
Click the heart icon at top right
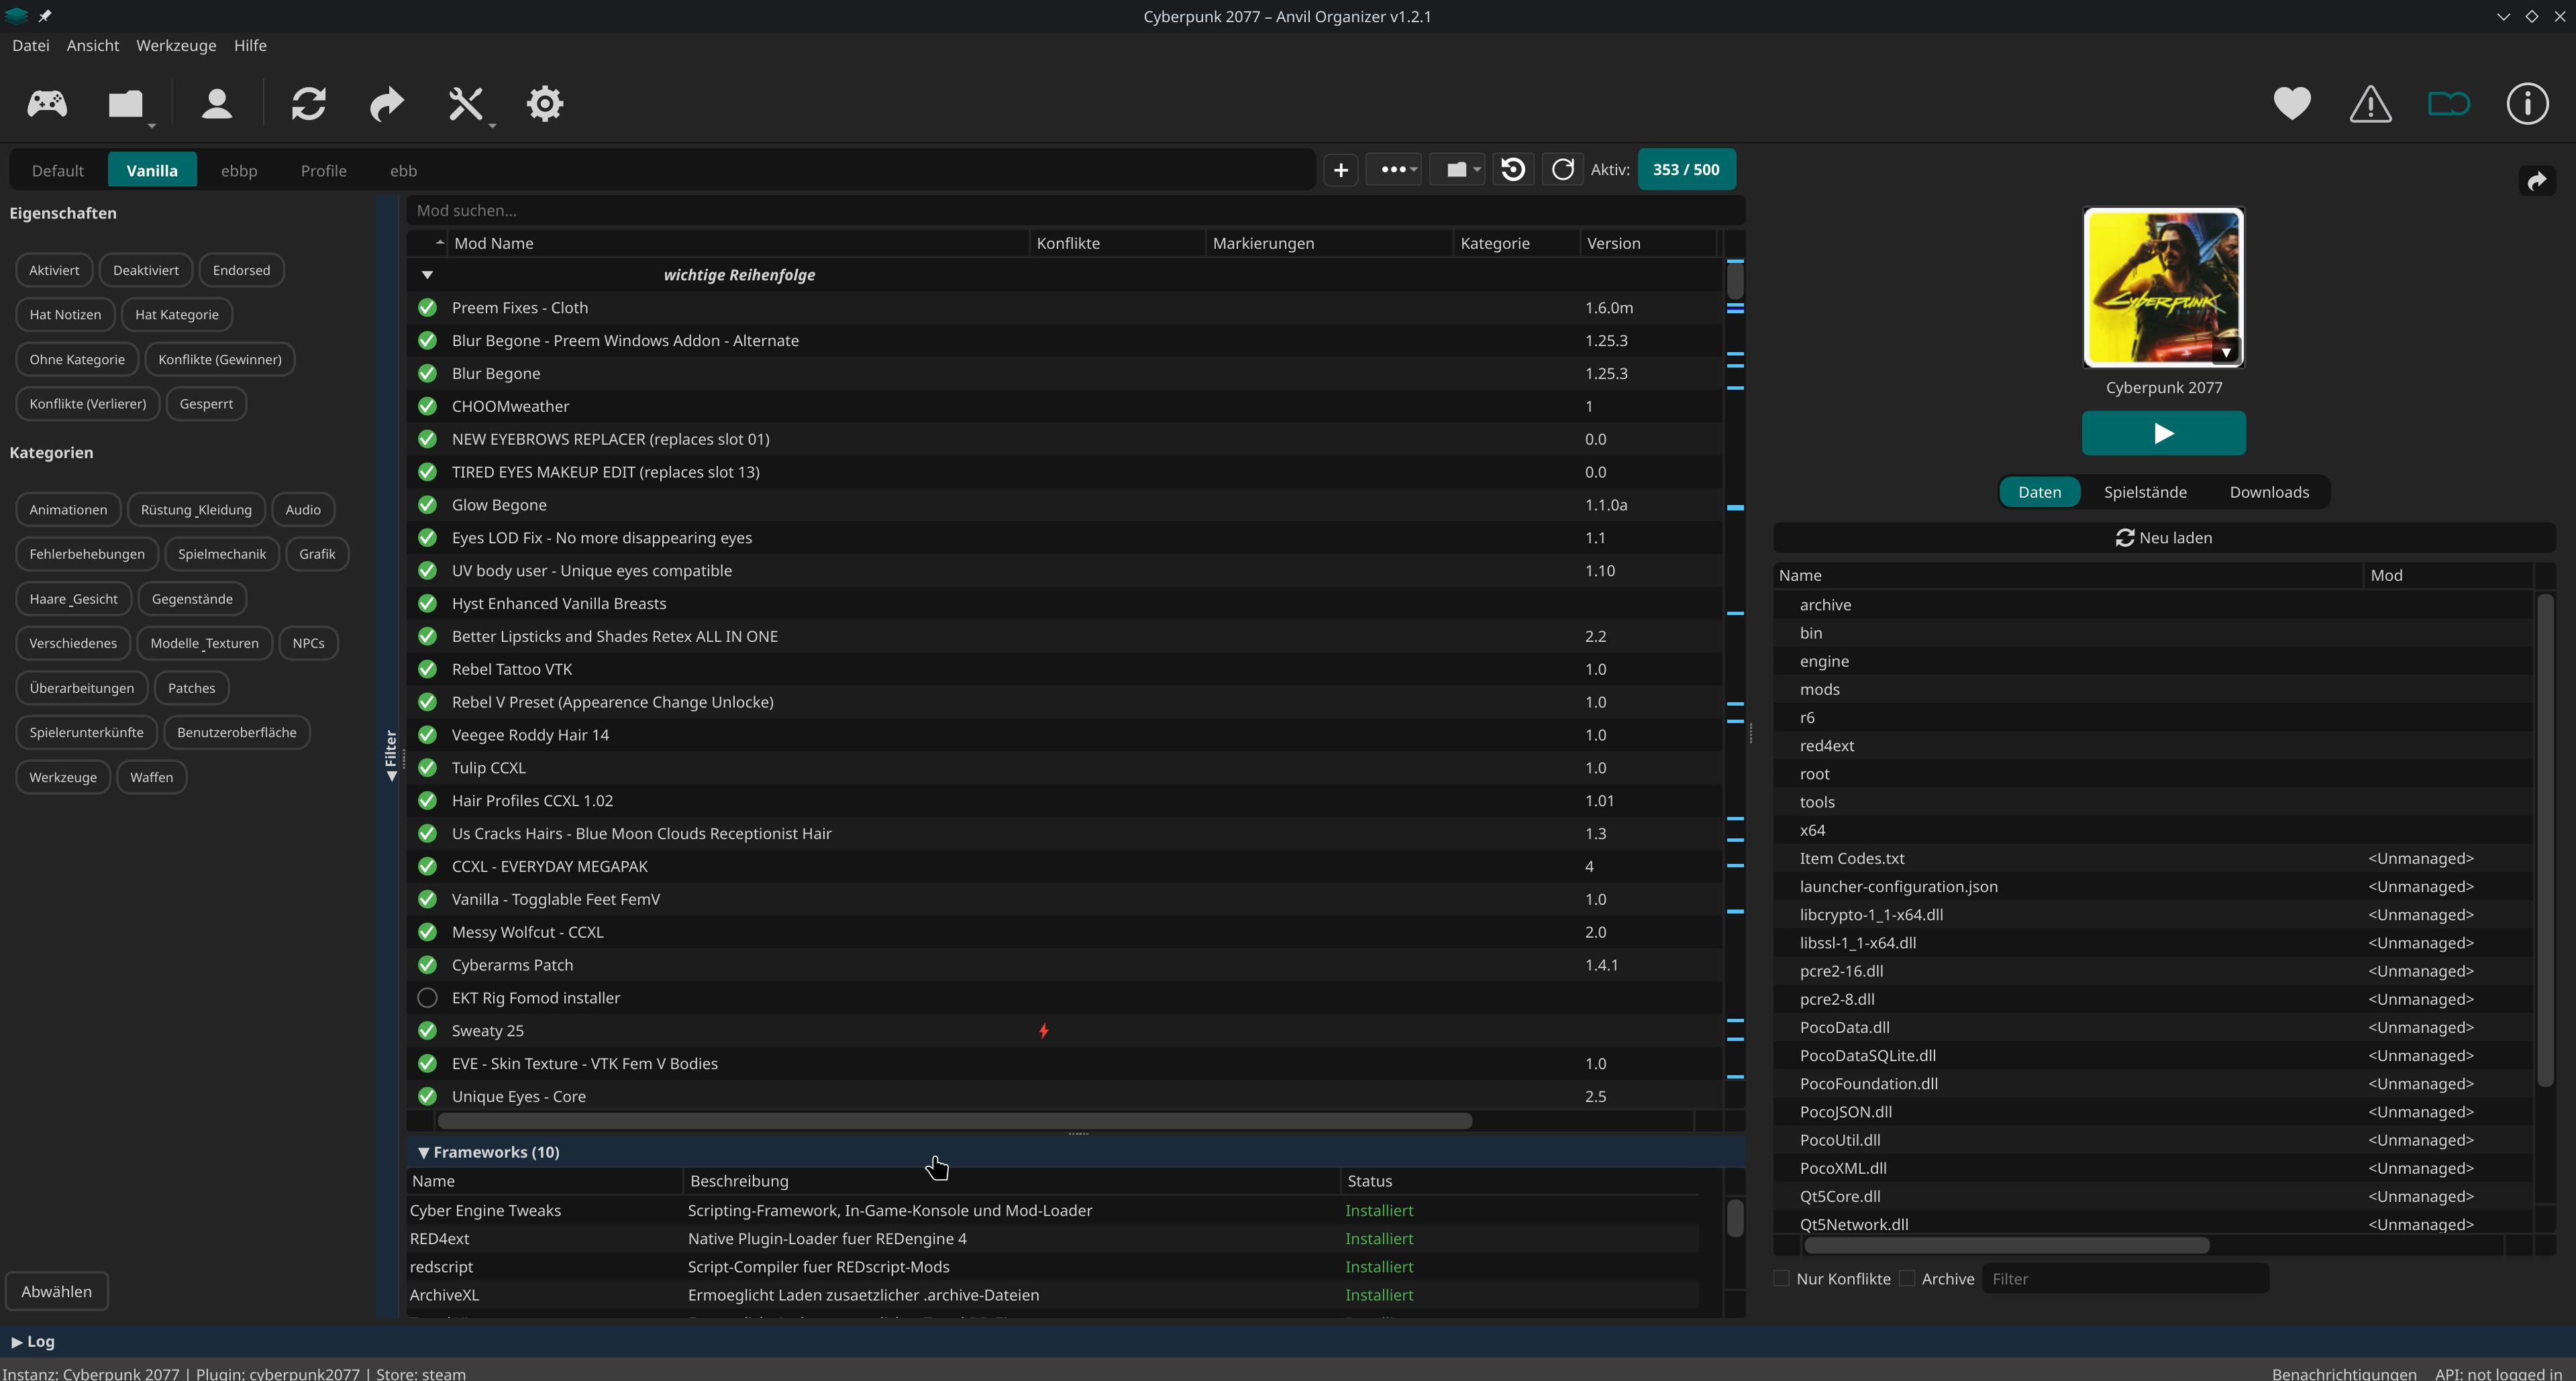[2292, 104]
